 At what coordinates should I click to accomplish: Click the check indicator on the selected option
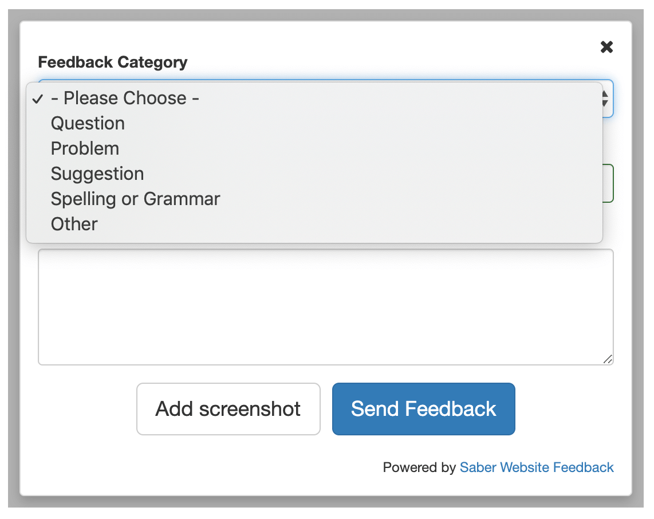pos(38,99)
